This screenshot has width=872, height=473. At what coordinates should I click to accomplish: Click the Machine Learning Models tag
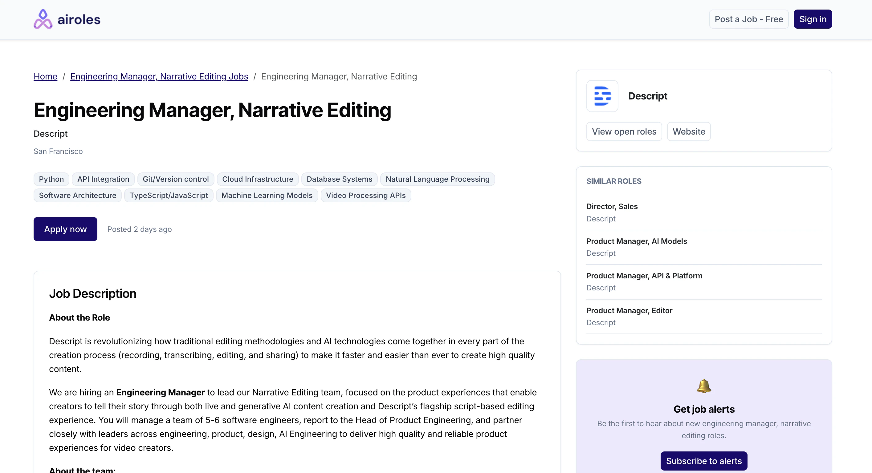click(x=267, y=195)
